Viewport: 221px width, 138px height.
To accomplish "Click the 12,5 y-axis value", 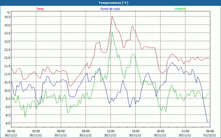I will point(7,49).
